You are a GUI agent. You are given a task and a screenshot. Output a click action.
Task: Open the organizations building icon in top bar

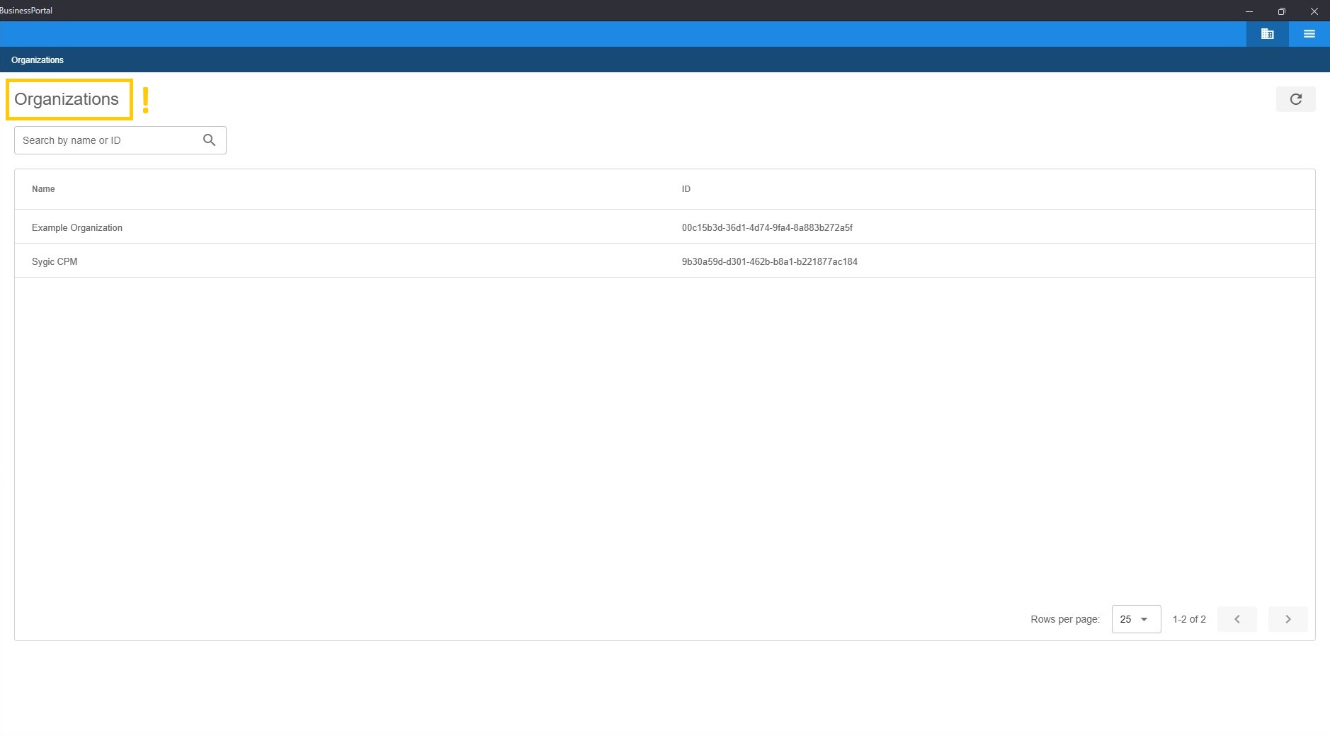tap(1267, 34)
